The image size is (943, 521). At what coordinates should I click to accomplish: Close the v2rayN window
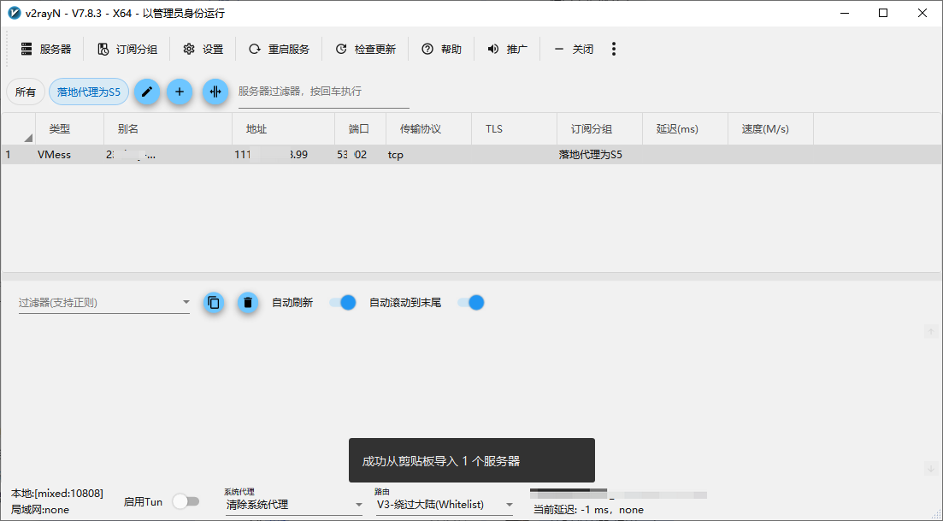coord(922,13)
